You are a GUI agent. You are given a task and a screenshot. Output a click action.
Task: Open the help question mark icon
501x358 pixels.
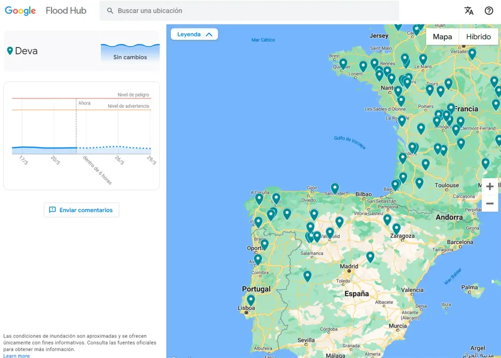click(489, 11)
